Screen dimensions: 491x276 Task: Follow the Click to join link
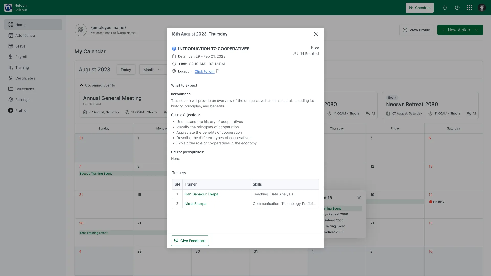pos(204,71)
